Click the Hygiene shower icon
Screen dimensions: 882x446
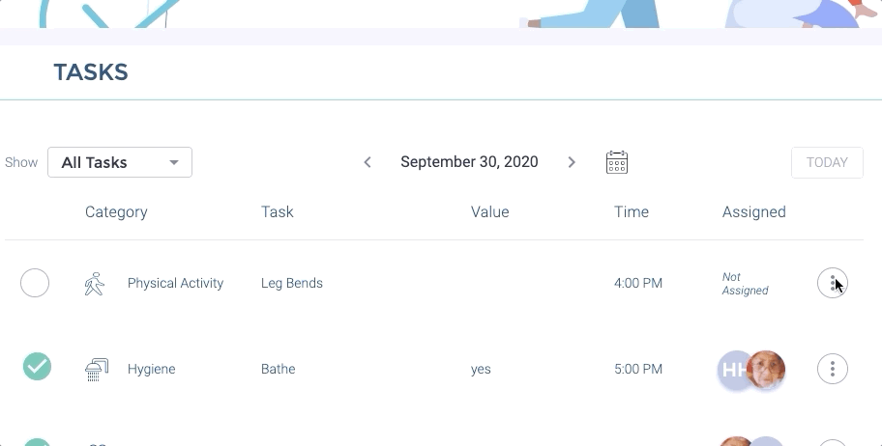click(95, 369)
